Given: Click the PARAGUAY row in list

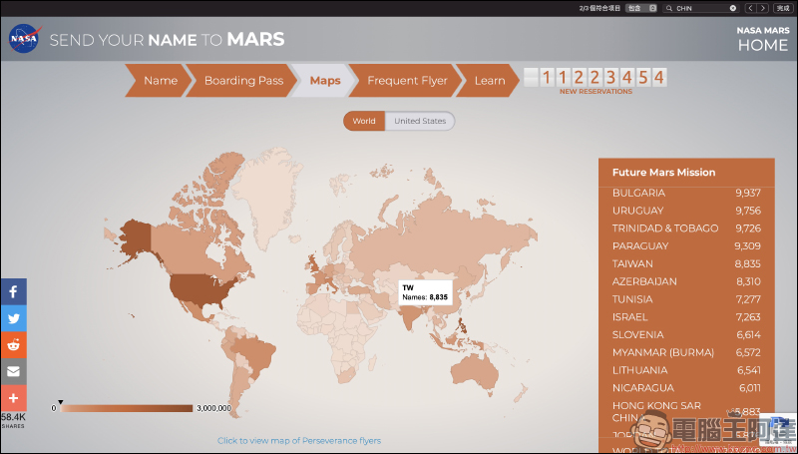Looking at the screenshot, I should point(686,246).
